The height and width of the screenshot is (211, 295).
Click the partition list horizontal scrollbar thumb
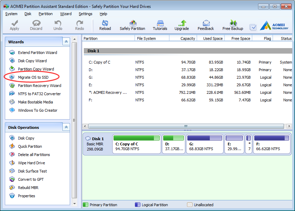click(186, 126)
